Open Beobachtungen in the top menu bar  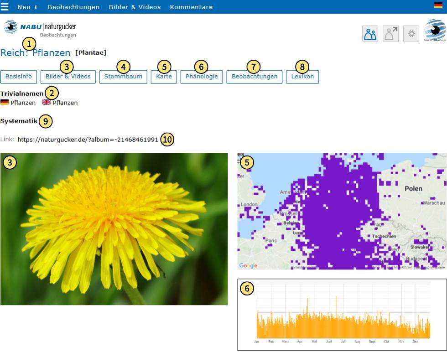point(73,7)
